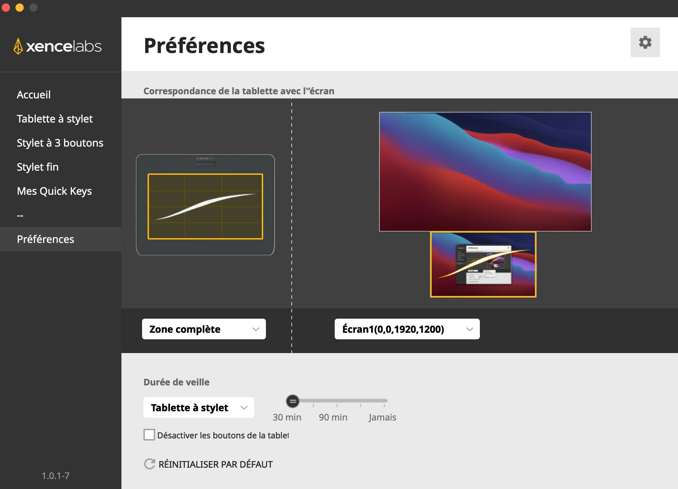Screen dimensions: 678x489
Task: Open the Stylet fin settings page
Action: coord(37,167)
